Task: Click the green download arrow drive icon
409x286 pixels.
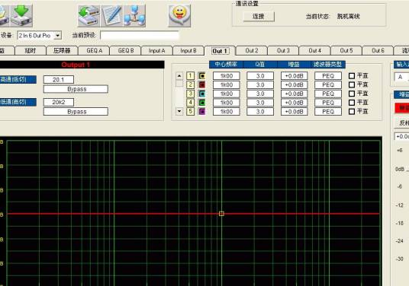Action: [21, 16]
